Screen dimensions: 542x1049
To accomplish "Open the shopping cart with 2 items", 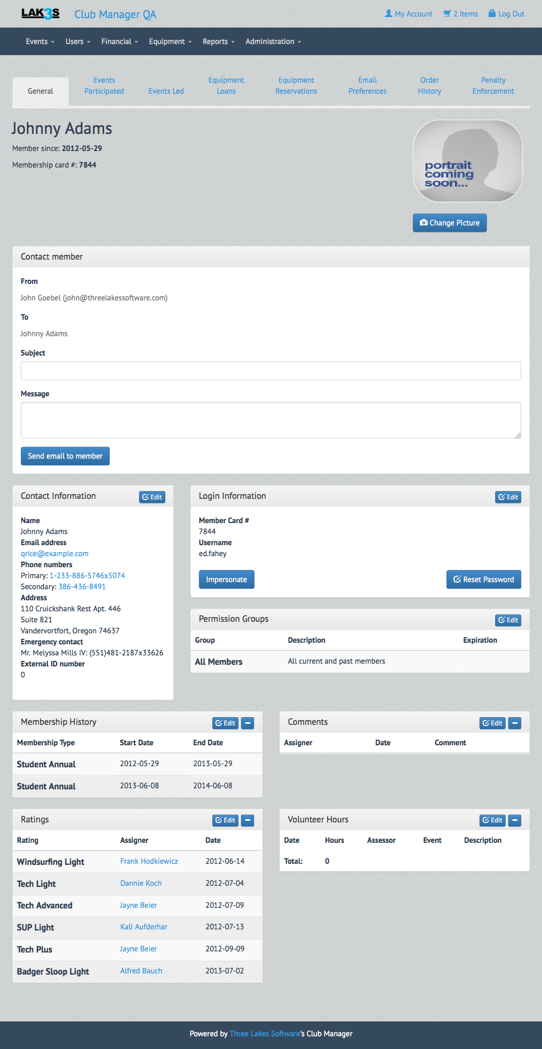I will click(x=461, y=14).
